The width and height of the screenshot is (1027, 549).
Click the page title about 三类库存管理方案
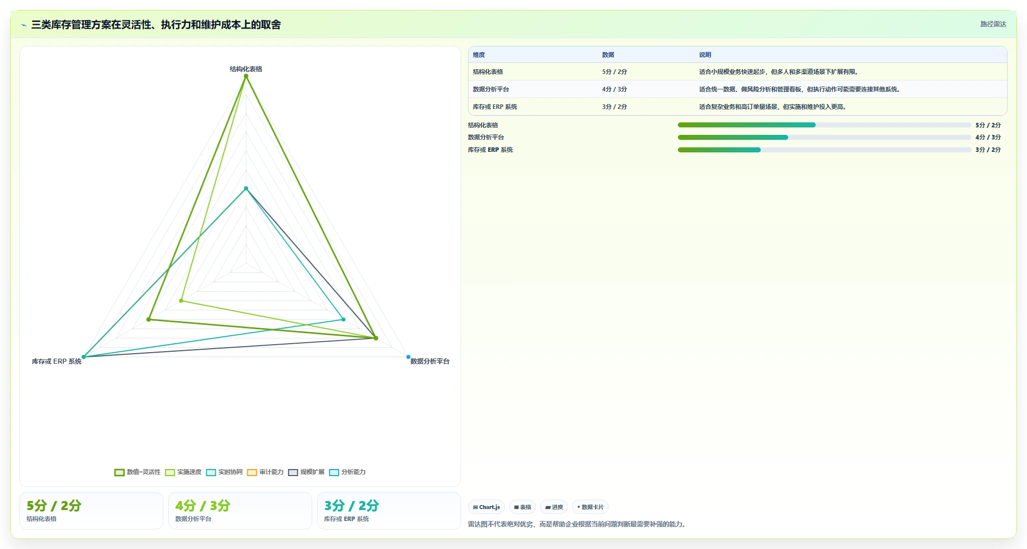pyautogui.click(x=156, y=25)
